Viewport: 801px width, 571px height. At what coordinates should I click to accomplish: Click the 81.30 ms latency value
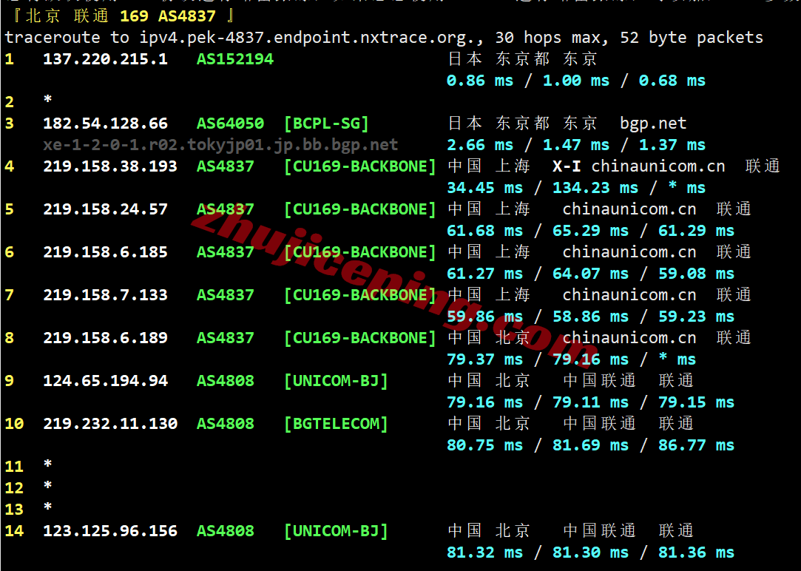[x=590, y=553]
